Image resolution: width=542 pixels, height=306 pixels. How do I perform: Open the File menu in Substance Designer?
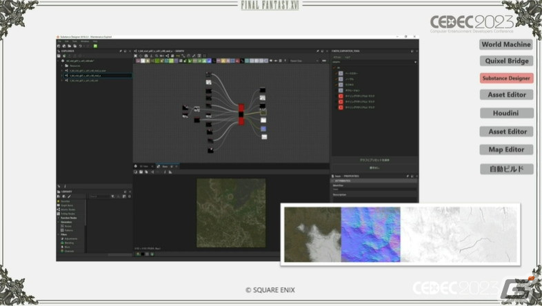coord(59,41)
